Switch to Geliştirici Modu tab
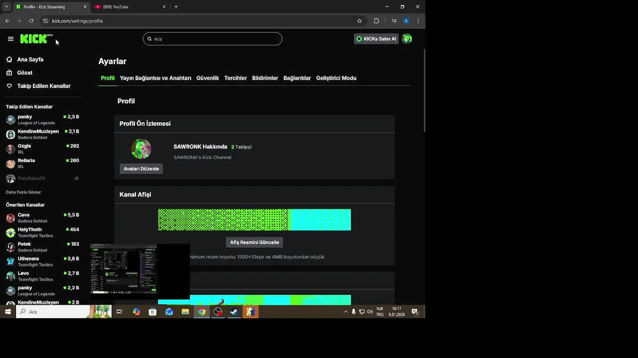Screen dimensions: 638x358 pos(336,78)
